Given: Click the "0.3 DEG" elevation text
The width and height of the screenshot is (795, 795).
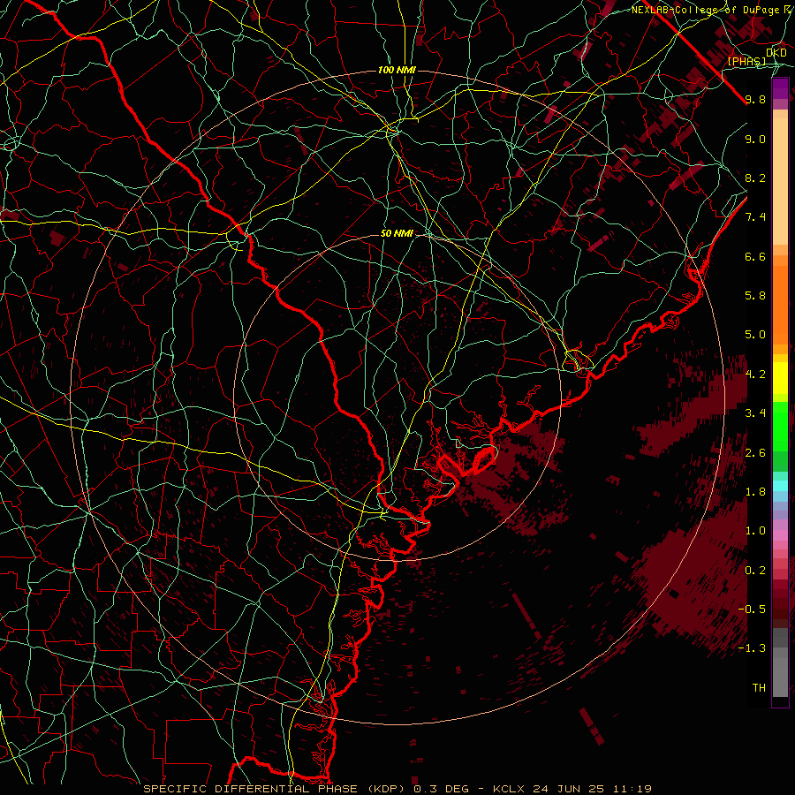Looking at the screenshot, I should click(x=442, y=789).
